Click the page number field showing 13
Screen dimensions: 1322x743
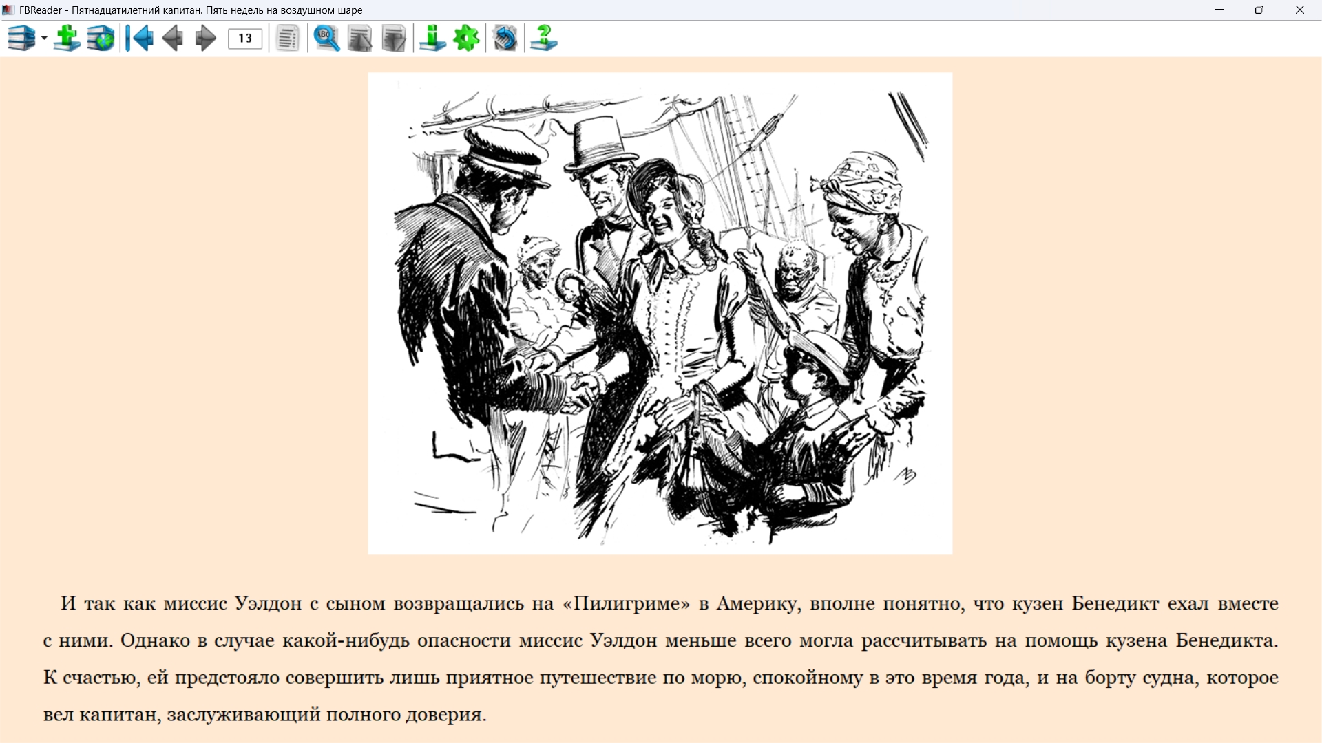pos(245,39)
